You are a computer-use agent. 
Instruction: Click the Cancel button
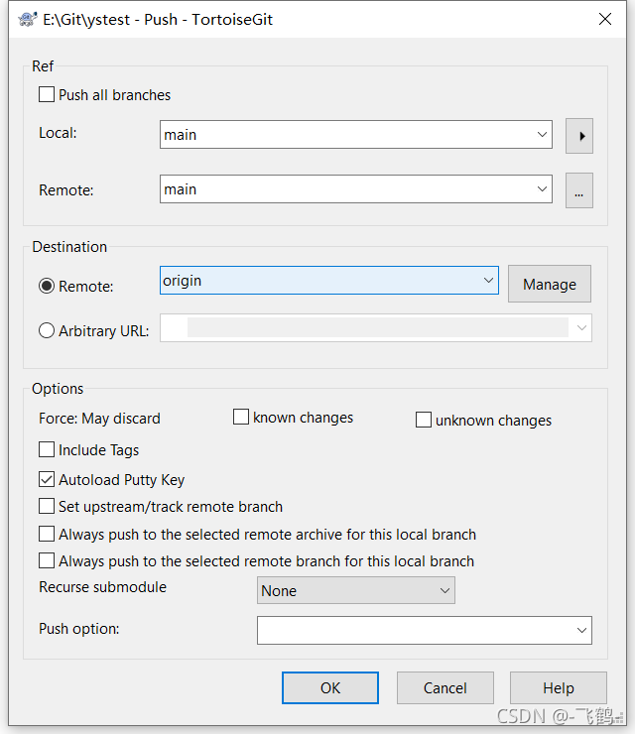click(x=445, y=687)
